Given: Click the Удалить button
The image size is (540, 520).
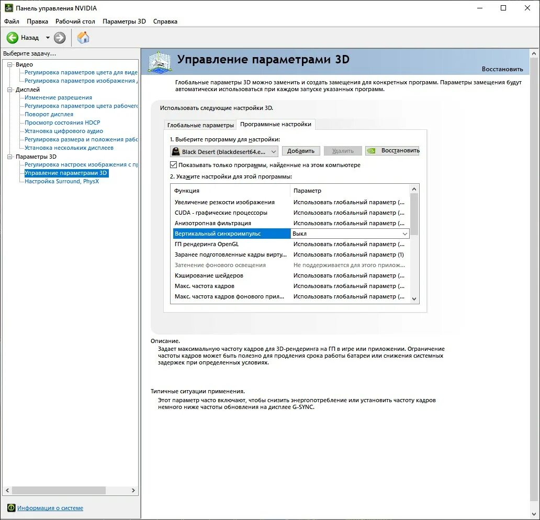Looking at the screenshot, I should (343, 151).
